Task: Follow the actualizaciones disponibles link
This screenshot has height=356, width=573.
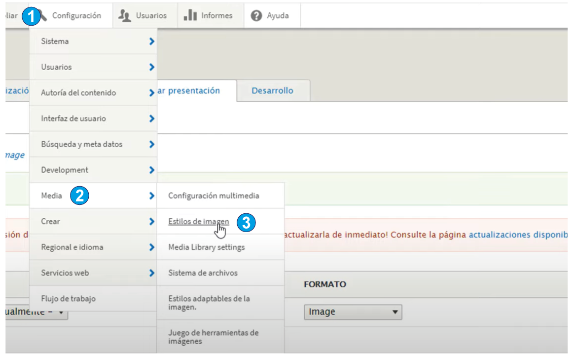Action: pos(518,235)
